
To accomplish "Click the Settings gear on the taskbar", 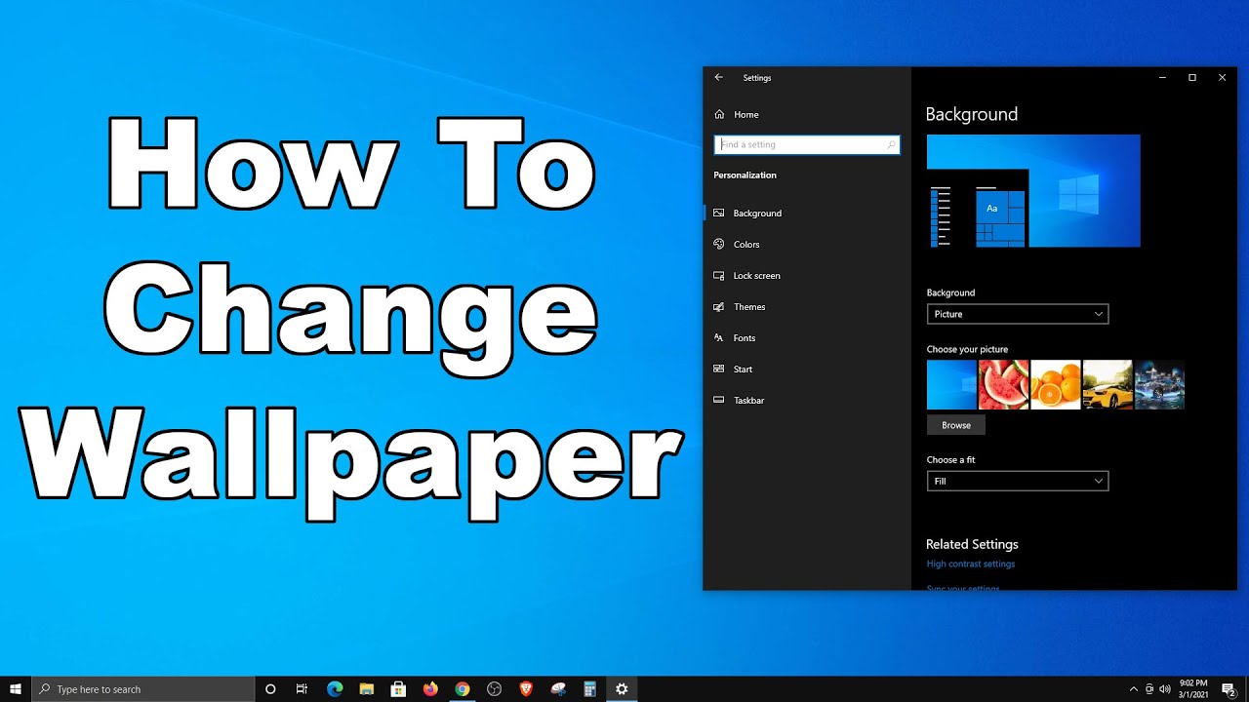I will (x=622, y=689).
